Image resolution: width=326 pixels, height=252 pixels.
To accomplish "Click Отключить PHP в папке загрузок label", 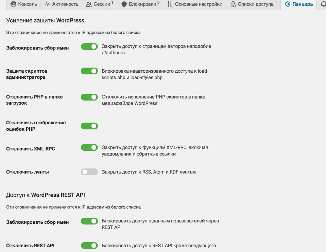I will (34, 100).
